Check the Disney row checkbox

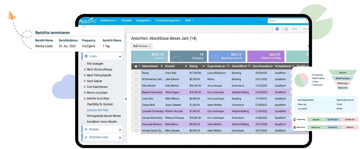(136, 73)
